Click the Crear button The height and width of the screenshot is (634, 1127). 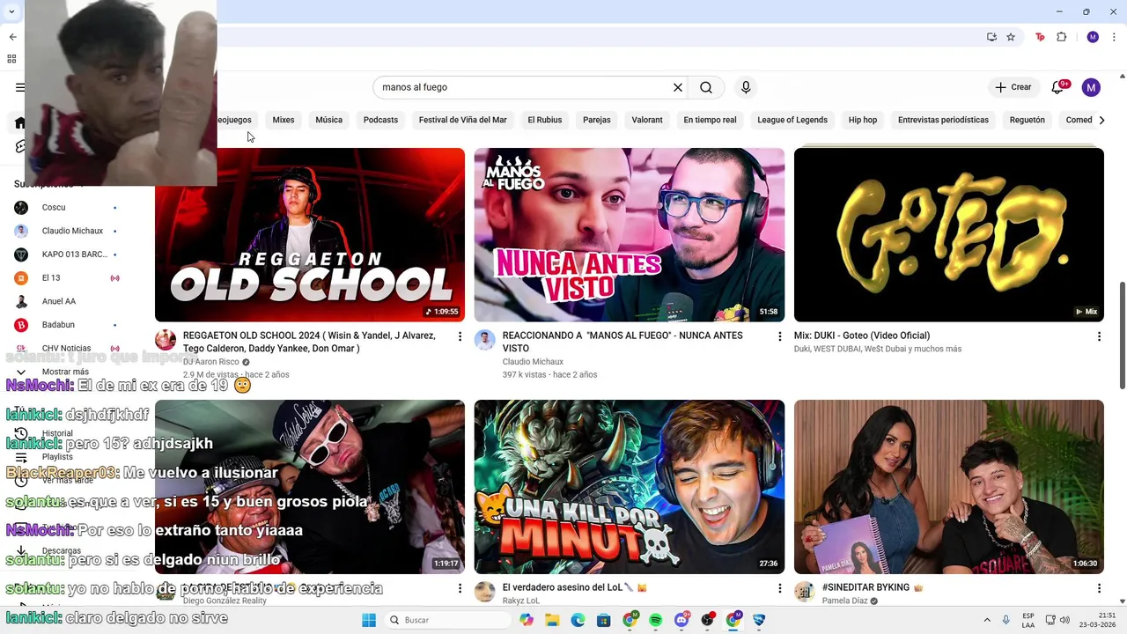(1013, 87)
